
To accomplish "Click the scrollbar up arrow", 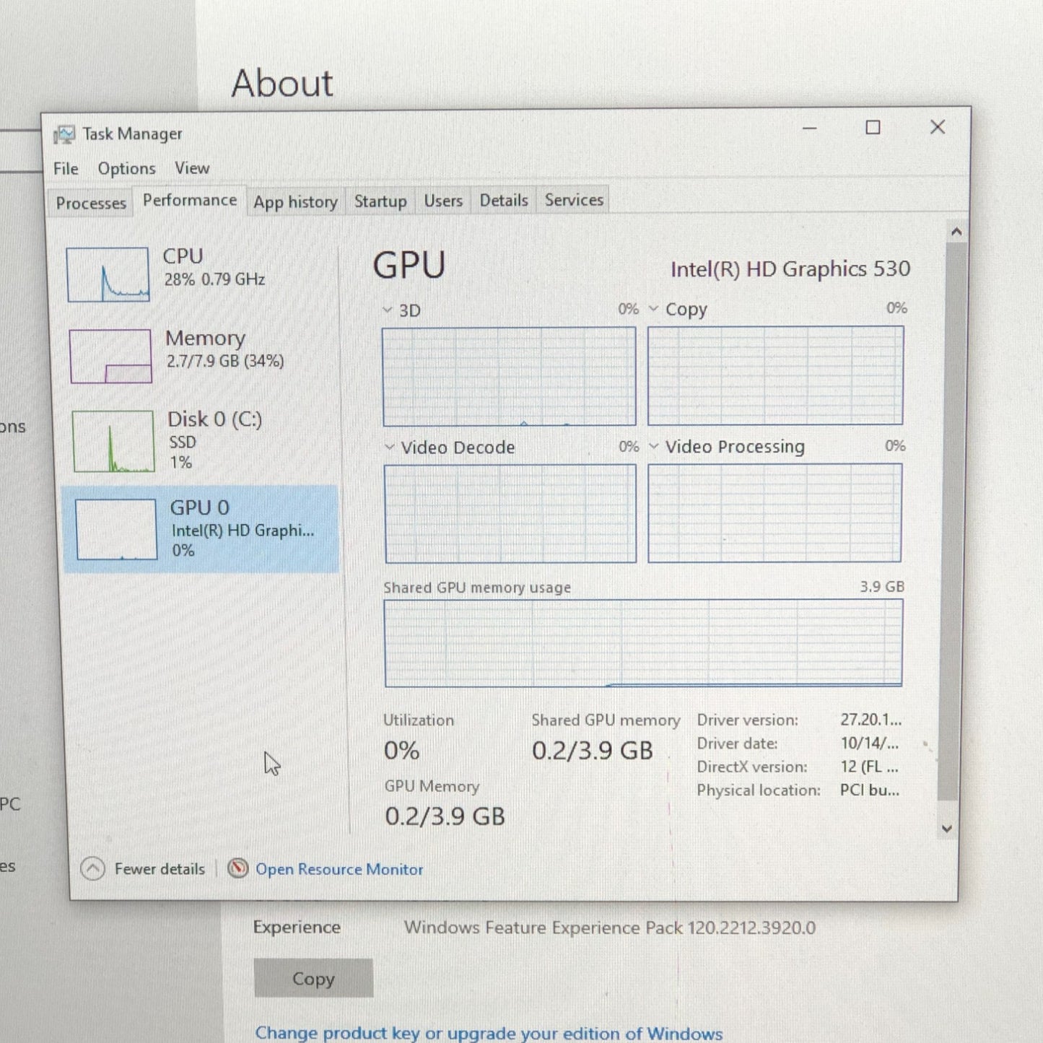I will [x=956, y=232].
